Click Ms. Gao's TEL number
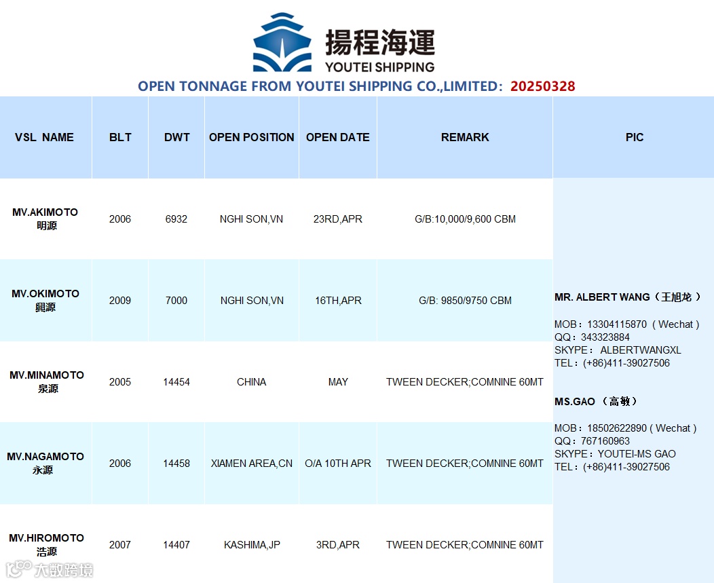The height and width of the screenshot is (583, 714). tap(626, 467)
